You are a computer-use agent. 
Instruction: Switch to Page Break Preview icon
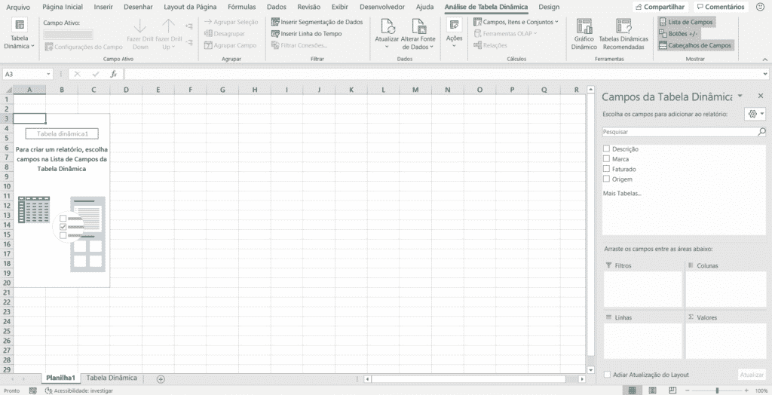pyautogui.click(x=671, y=390)
